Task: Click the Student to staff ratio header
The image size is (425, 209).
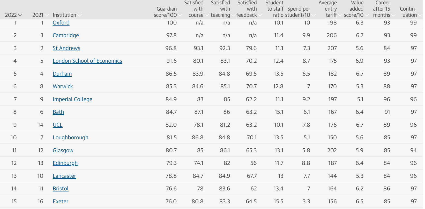Action: (274, 9)
